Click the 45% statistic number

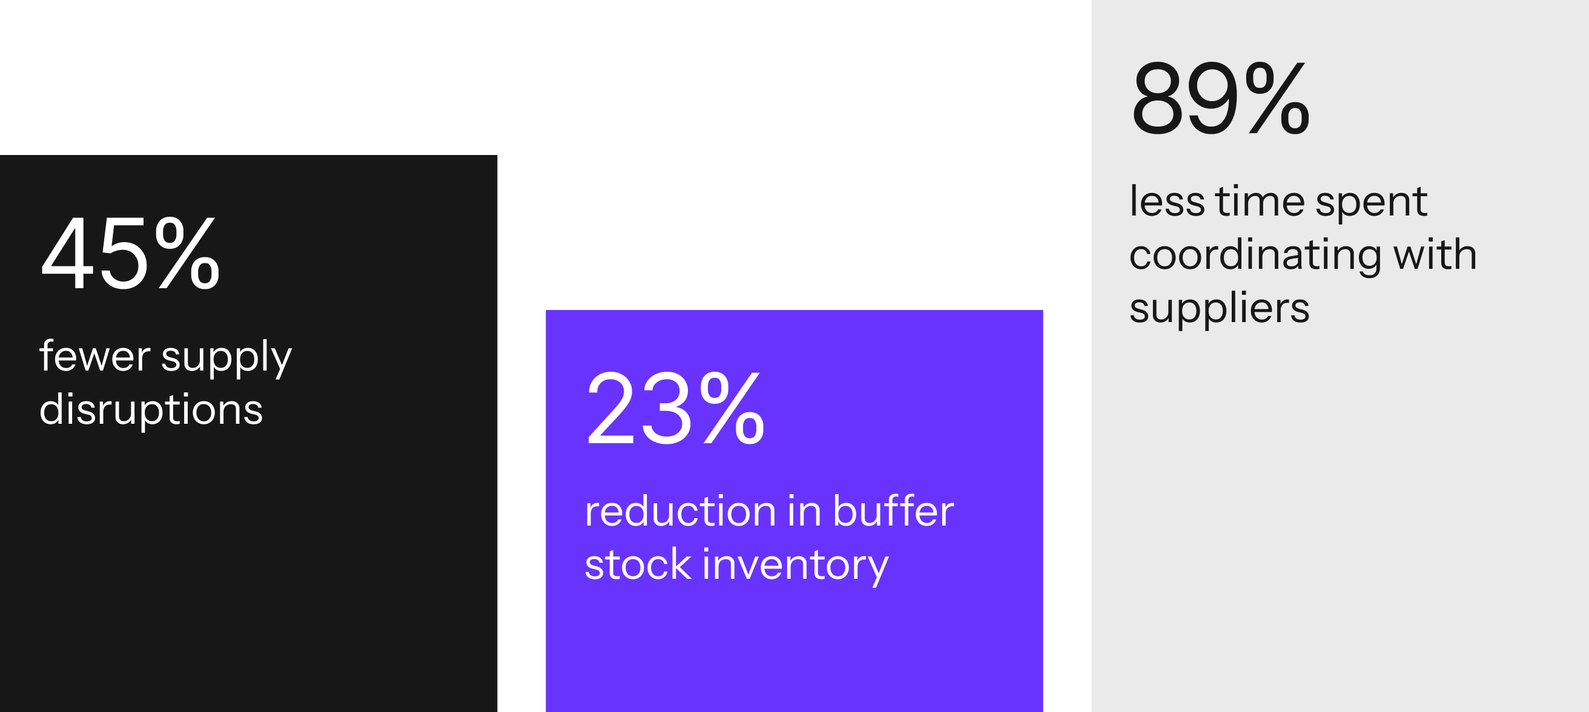pyautogui.click(x=130, y=253)
